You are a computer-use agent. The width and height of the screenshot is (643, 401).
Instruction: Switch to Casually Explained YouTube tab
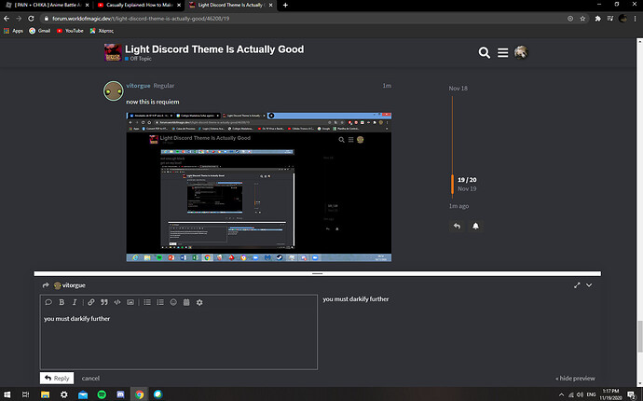pyautogui.click(x=139, y=6)
